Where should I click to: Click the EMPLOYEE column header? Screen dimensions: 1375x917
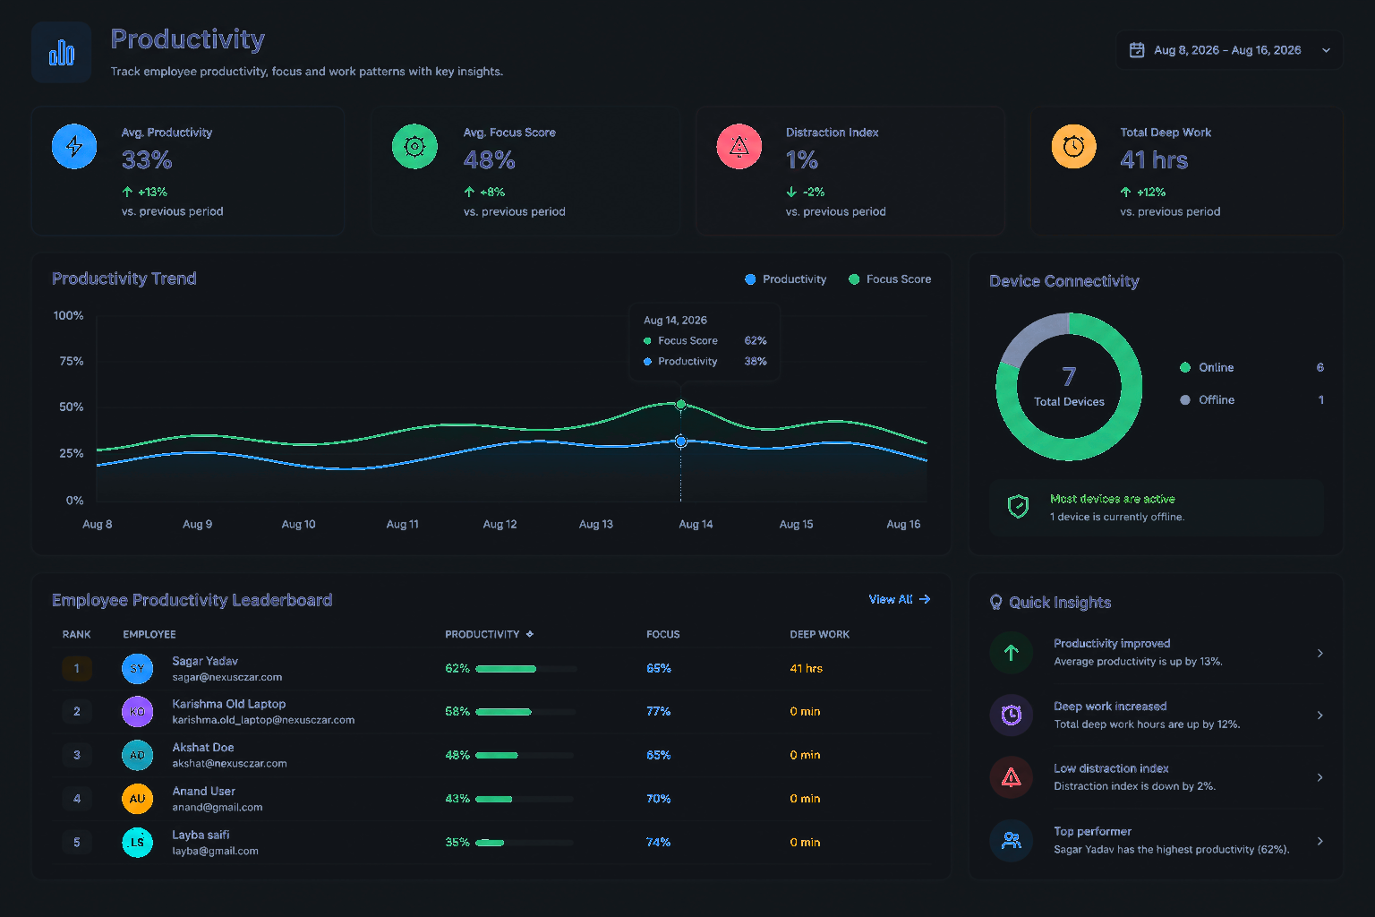tap(149, 634)
